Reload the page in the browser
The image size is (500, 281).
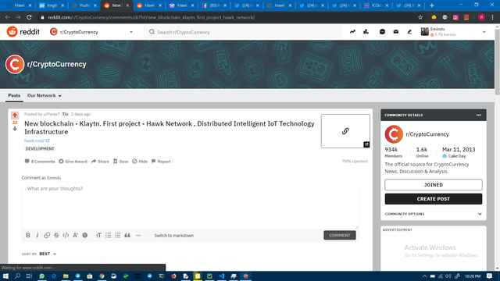(29, 17)
